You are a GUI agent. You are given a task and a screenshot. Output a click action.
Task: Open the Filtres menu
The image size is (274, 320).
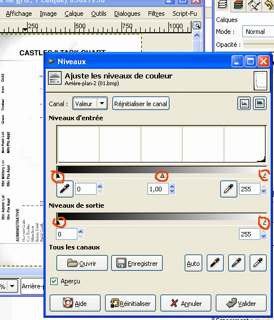(x=156, y=14)
